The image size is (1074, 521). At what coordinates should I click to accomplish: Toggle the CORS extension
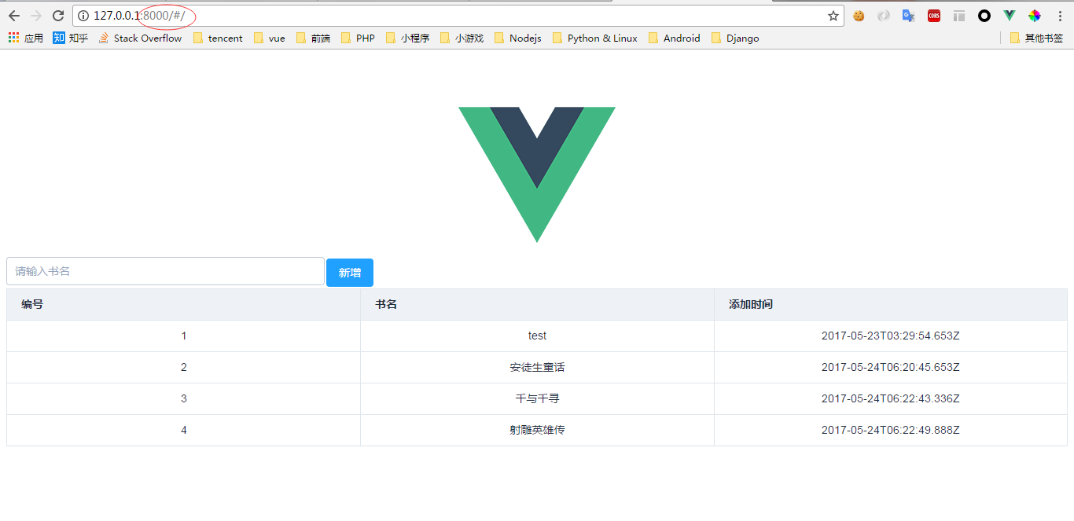tap(933, 16)
